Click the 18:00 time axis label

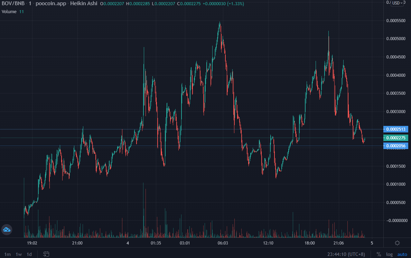click(x=310, y=243)
